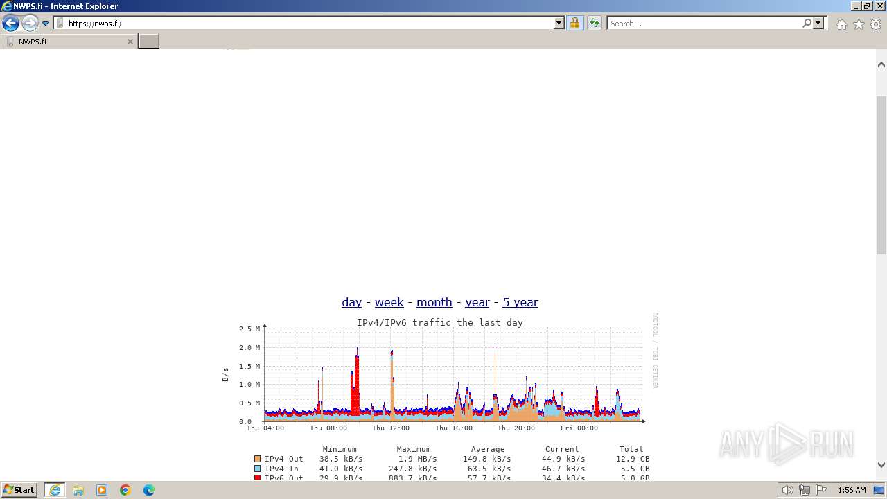887x499 pixels.
Task: Refresh the page with the green arrows
Action: pyautogui.click(x=595, y=24)
